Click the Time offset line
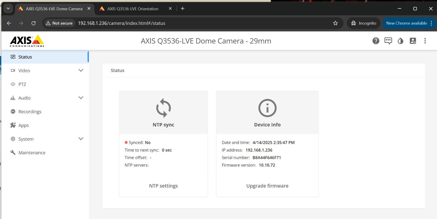 [138, 158]
